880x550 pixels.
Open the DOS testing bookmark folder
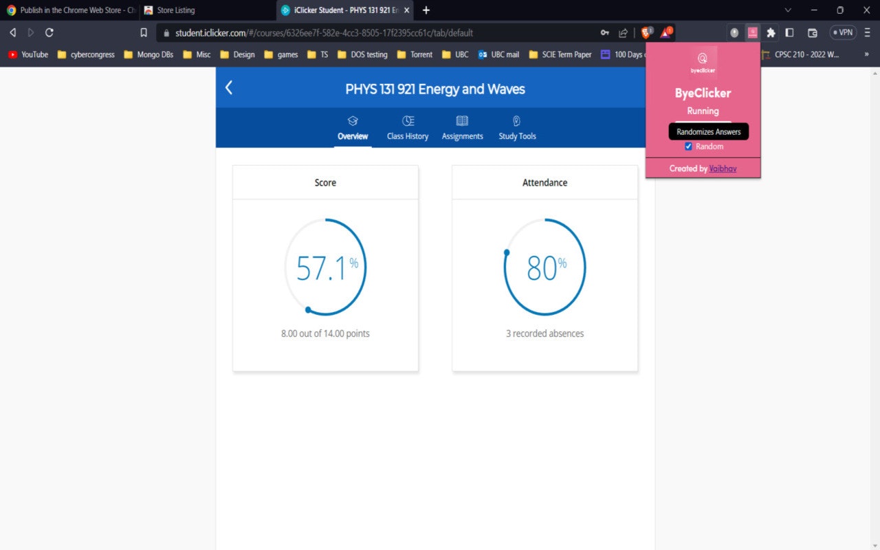point(362,54)
